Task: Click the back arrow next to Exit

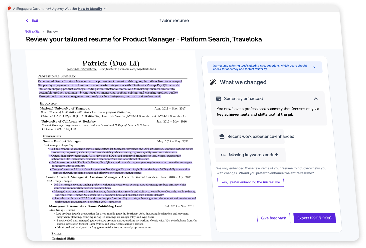Action: coord(27,20)
